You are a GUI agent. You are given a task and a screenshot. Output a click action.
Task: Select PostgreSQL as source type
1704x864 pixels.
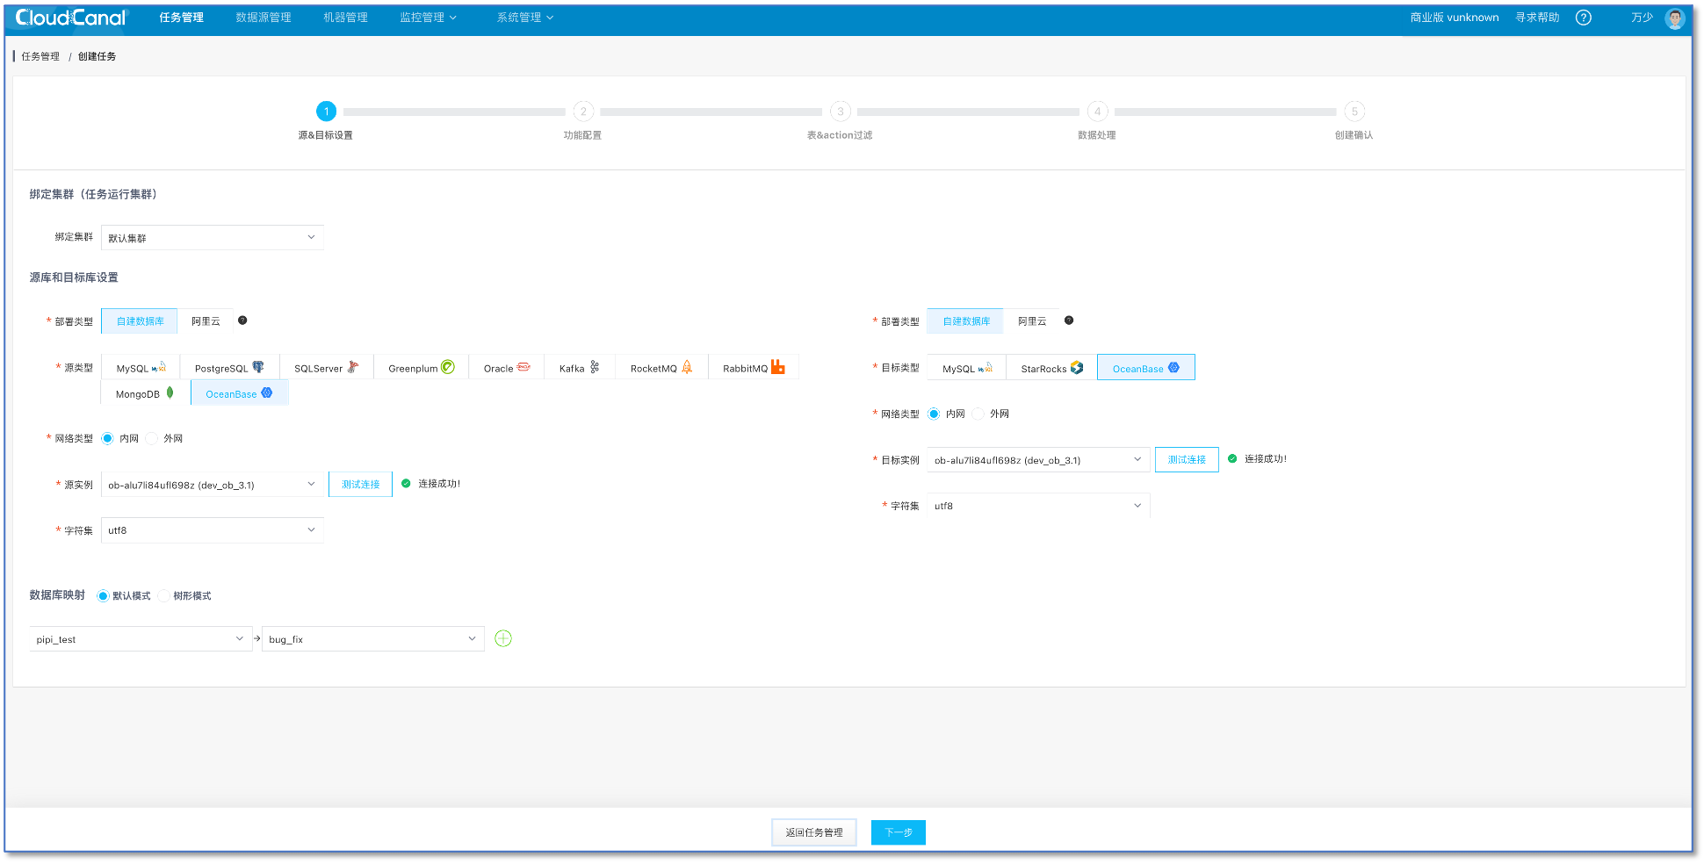tap(228, 368)
